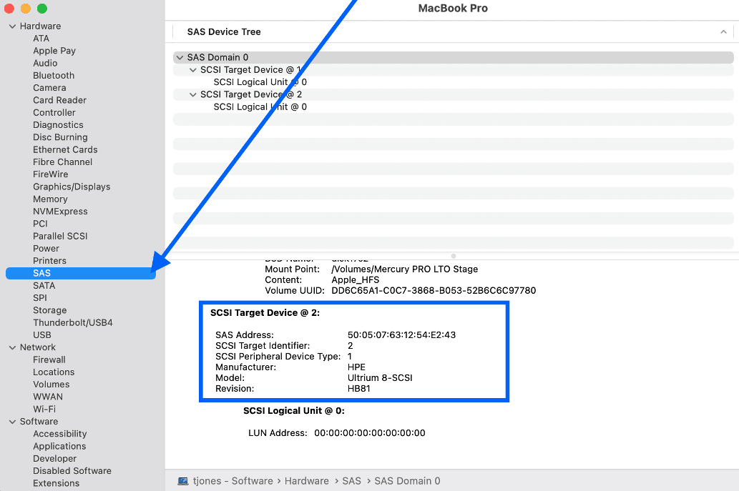Click Hardware in the bottom path bar

306,481
